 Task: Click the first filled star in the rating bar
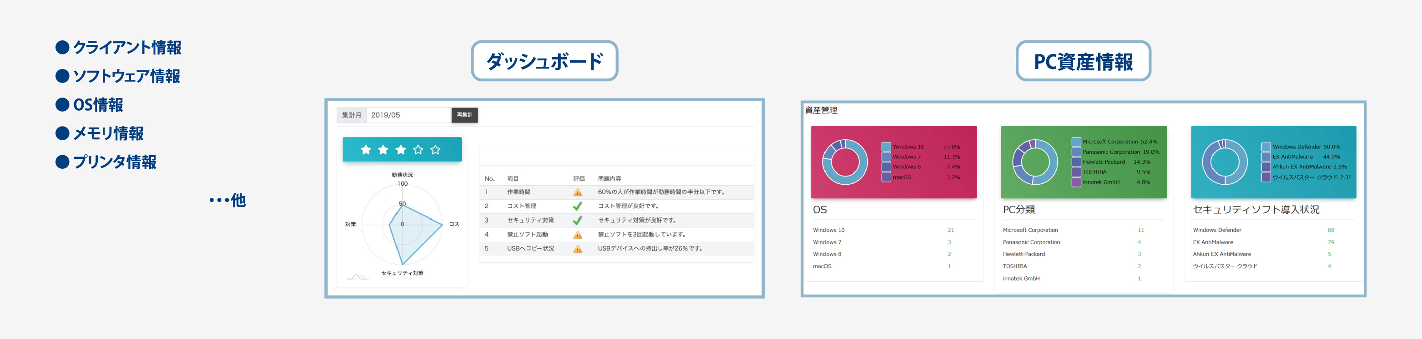click(x=365, y=150)
